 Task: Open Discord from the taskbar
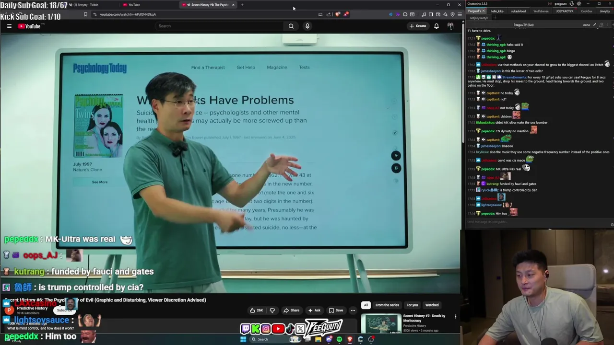[329, 339]
